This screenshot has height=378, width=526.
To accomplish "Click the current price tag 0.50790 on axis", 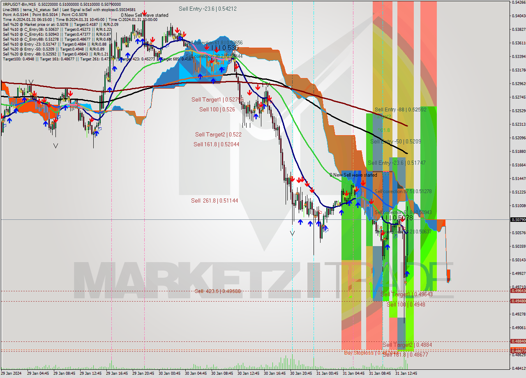I will [x=518, y=219].
